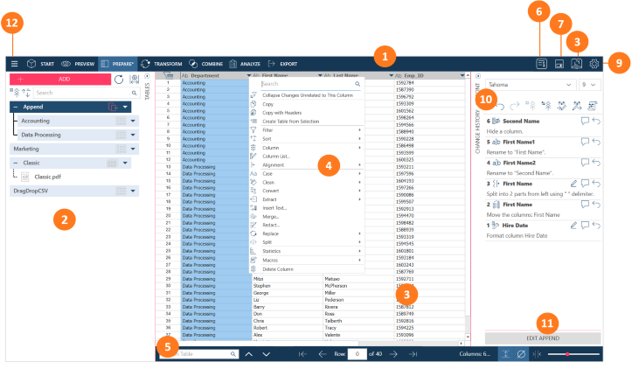Click the redo arrow in Change History
The height and width of the screenshot is (369, 632).
pos(512,105)
